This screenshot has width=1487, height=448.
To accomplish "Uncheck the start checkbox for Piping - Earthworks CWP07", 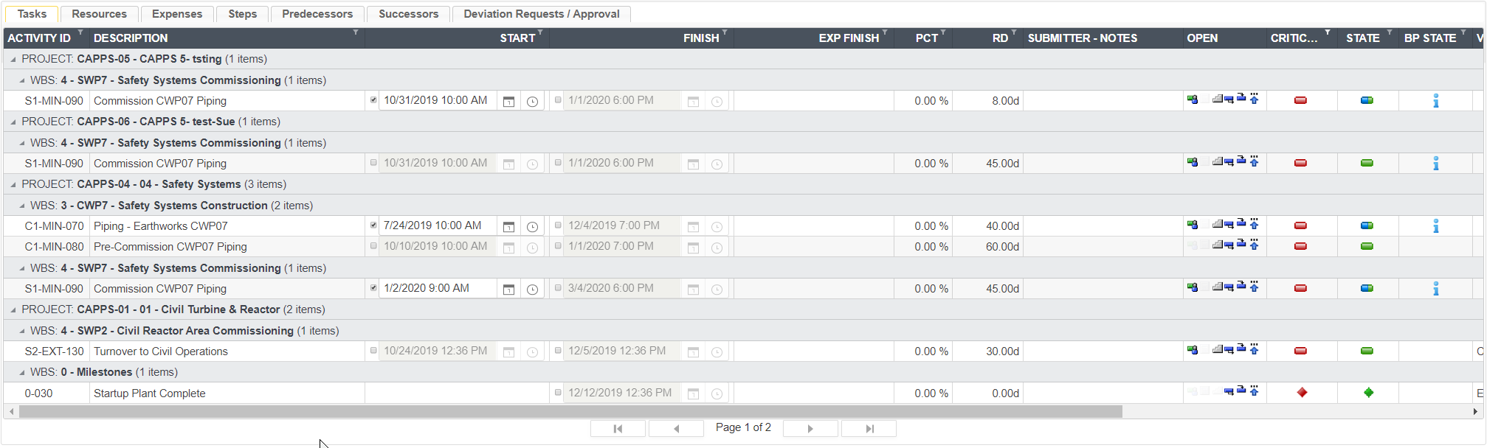I will point(373,225).
